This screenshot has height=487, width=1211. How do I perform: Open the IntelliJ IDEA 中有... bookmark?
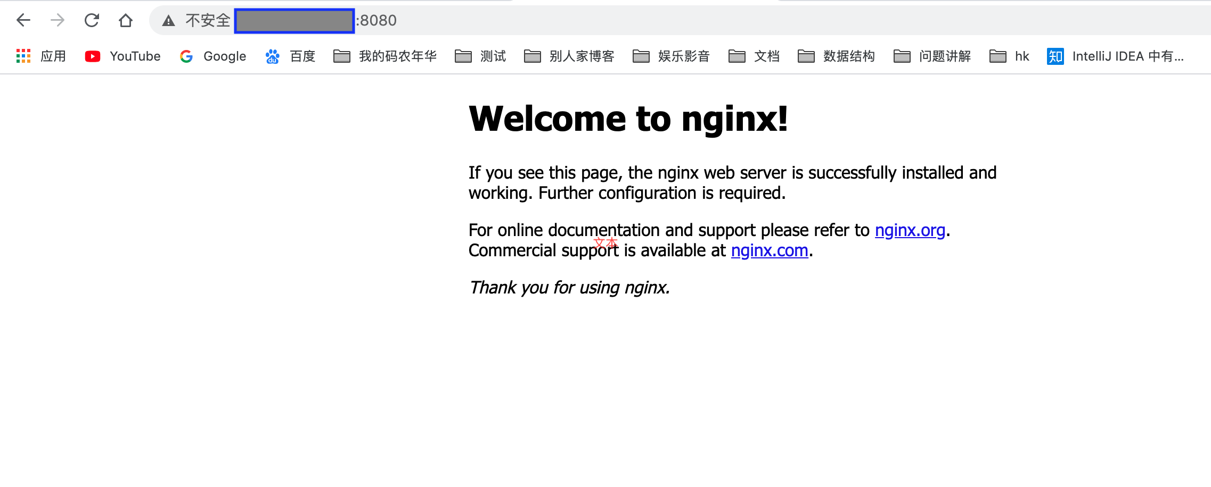point(1115,56)
